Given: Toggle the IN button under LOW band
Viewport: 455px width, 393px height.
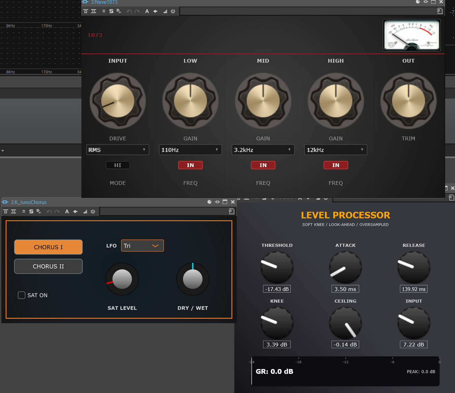Looking at the screenshot, I should 191,165.
